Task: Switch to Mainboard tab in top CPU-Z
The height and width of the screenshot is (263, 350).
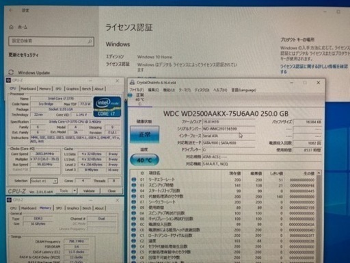Action: click(29, 89)
